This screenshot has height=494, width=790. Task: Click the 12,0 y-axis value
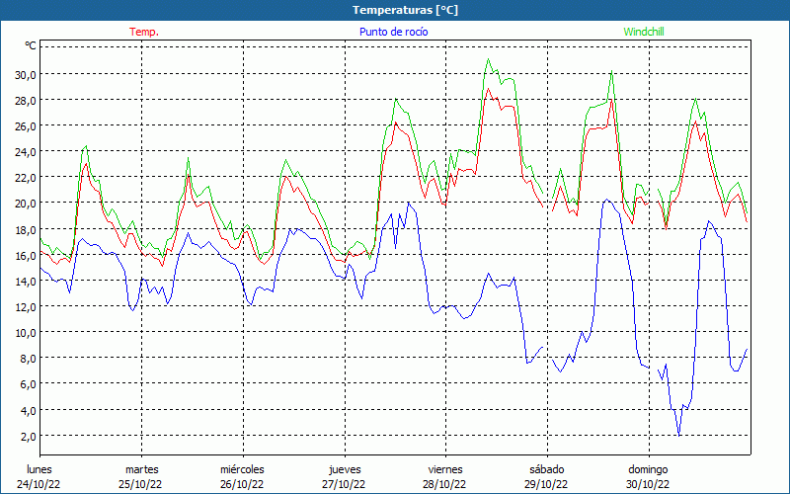click(27, 306)
